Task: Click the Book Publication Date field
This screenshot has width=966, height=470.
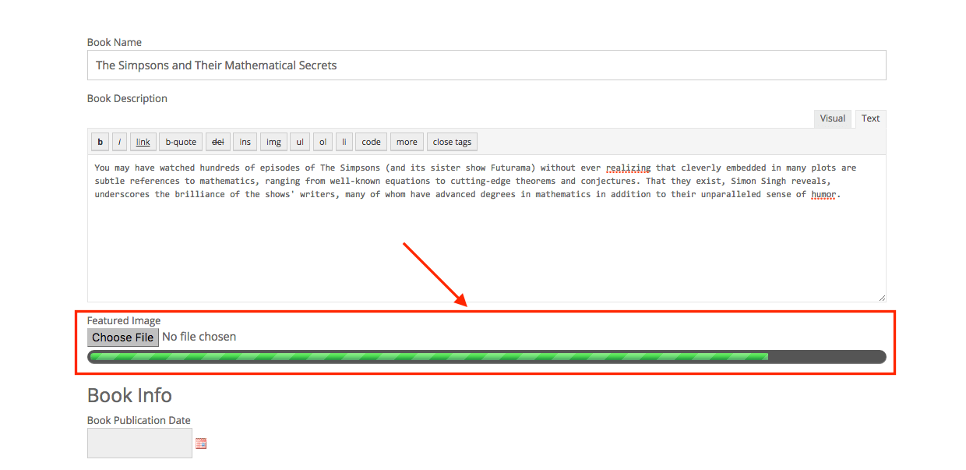Action: 139,443
